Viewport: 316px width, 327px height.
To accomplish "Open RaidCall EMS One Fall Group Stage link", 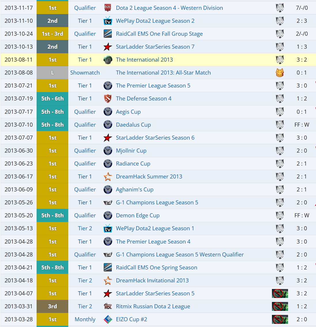I will (159, 34).
